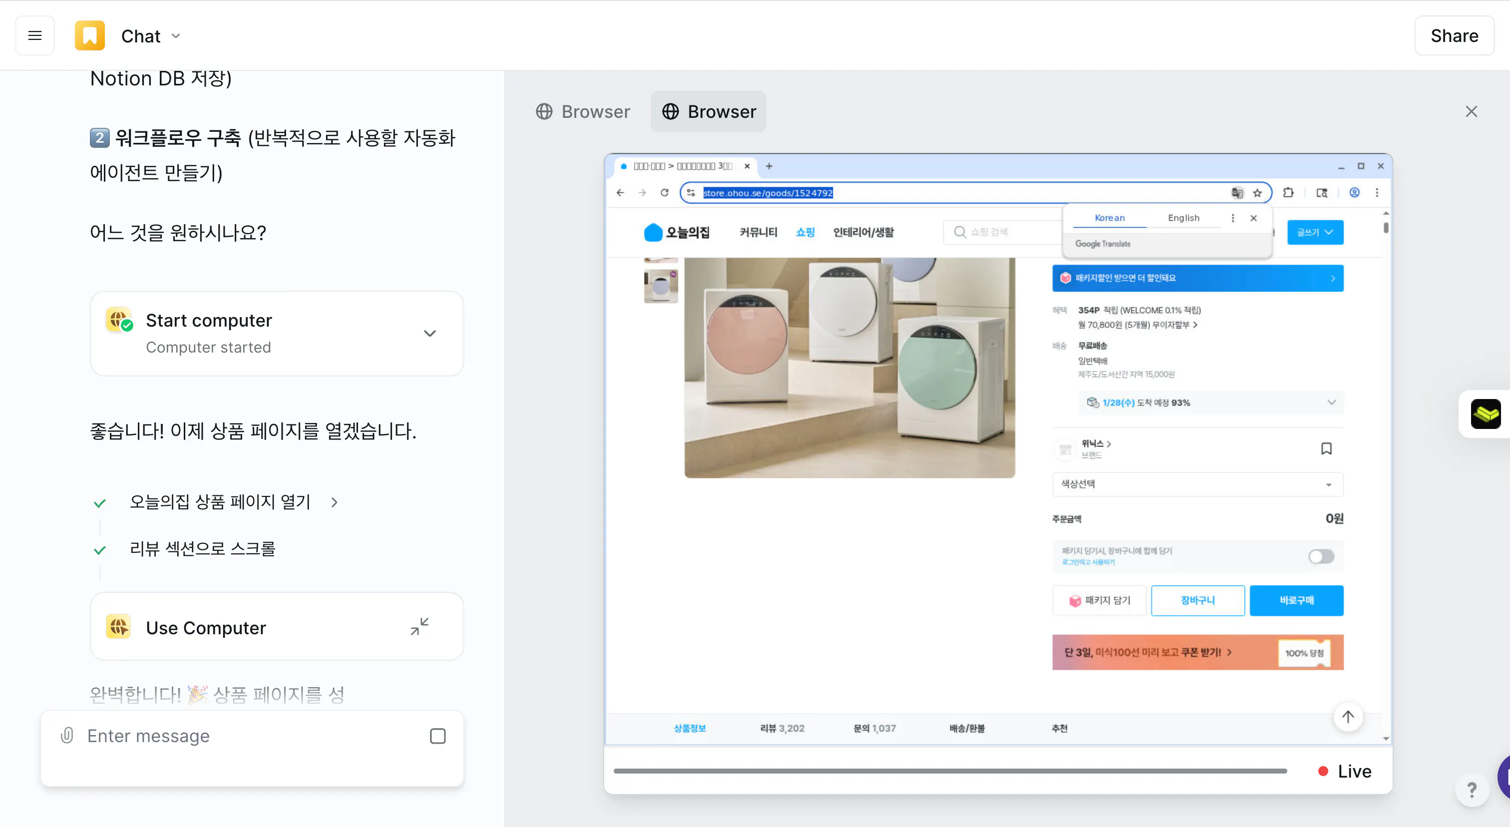1510x827 pixels.
Task: Select Korean in the Google Translate popup
Action: coord(1109,217)
